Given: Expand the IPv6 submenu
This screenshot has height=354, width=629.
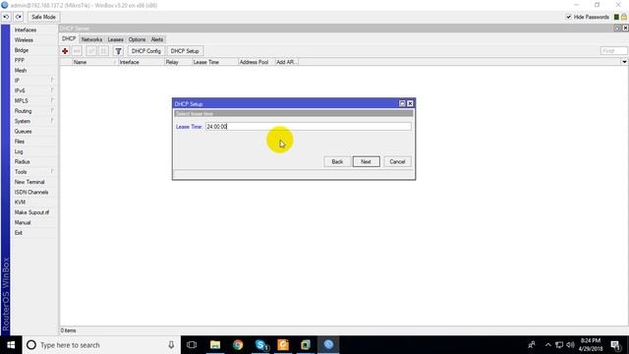Looking at the screenshot, I should click(35, 90).
